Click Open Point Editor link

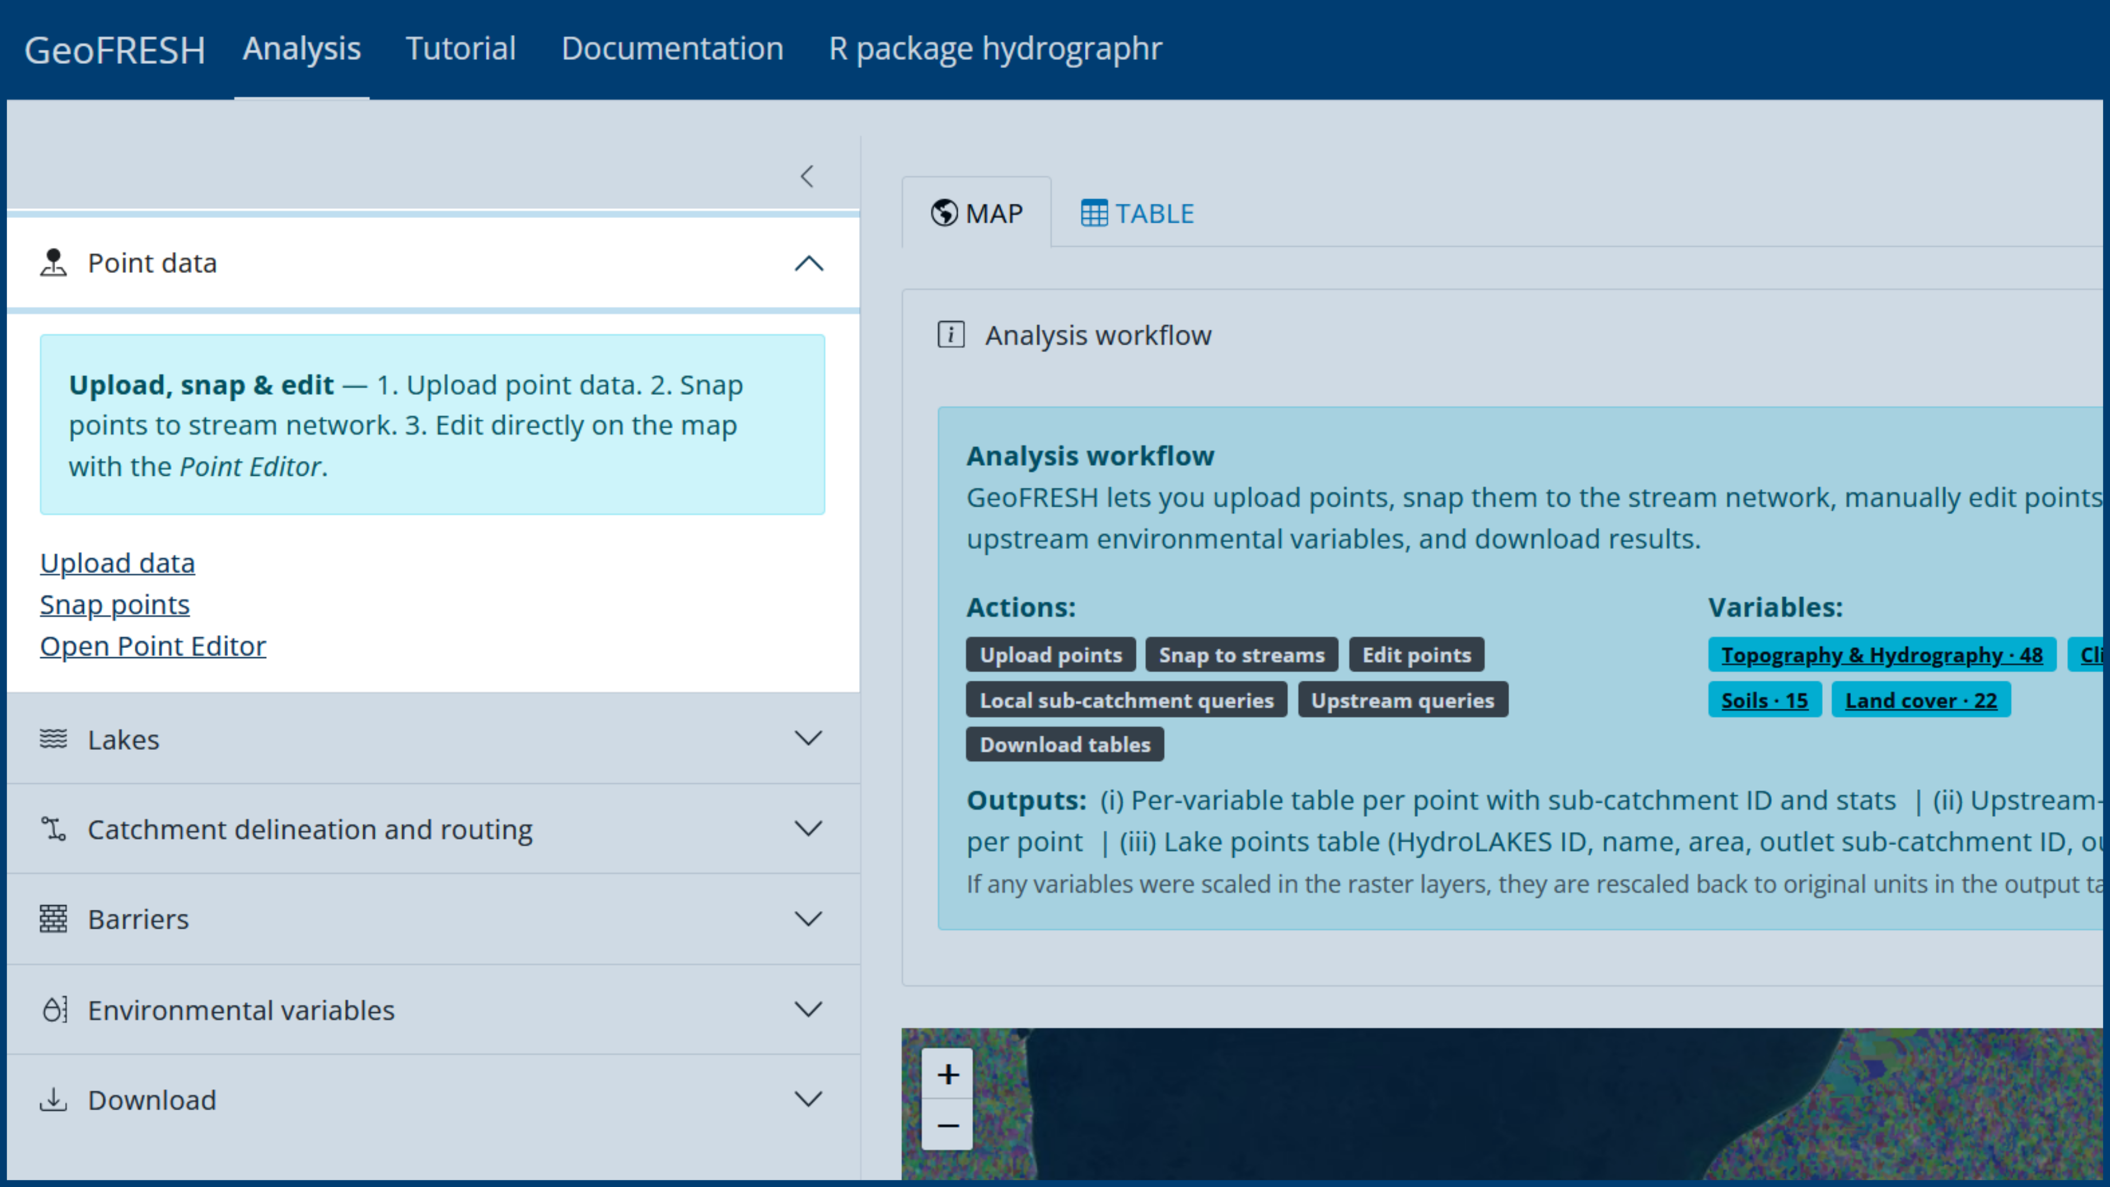click(x=153, y=646)
